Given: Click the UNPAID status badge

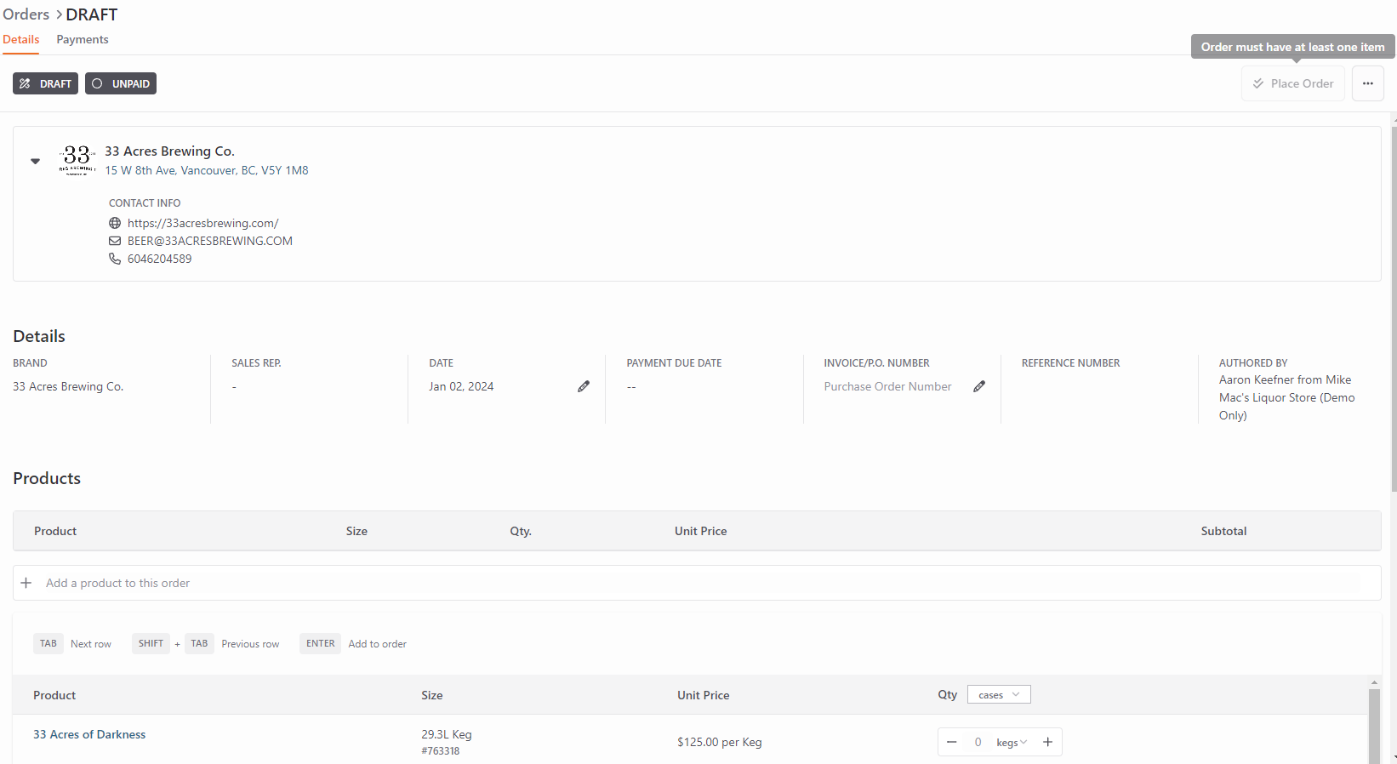Looking at the screenshot, I should 121,83.
